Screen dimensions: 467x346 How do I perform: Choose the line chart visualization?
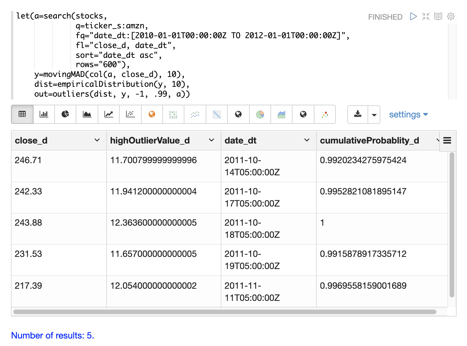[x=109, y=114]
